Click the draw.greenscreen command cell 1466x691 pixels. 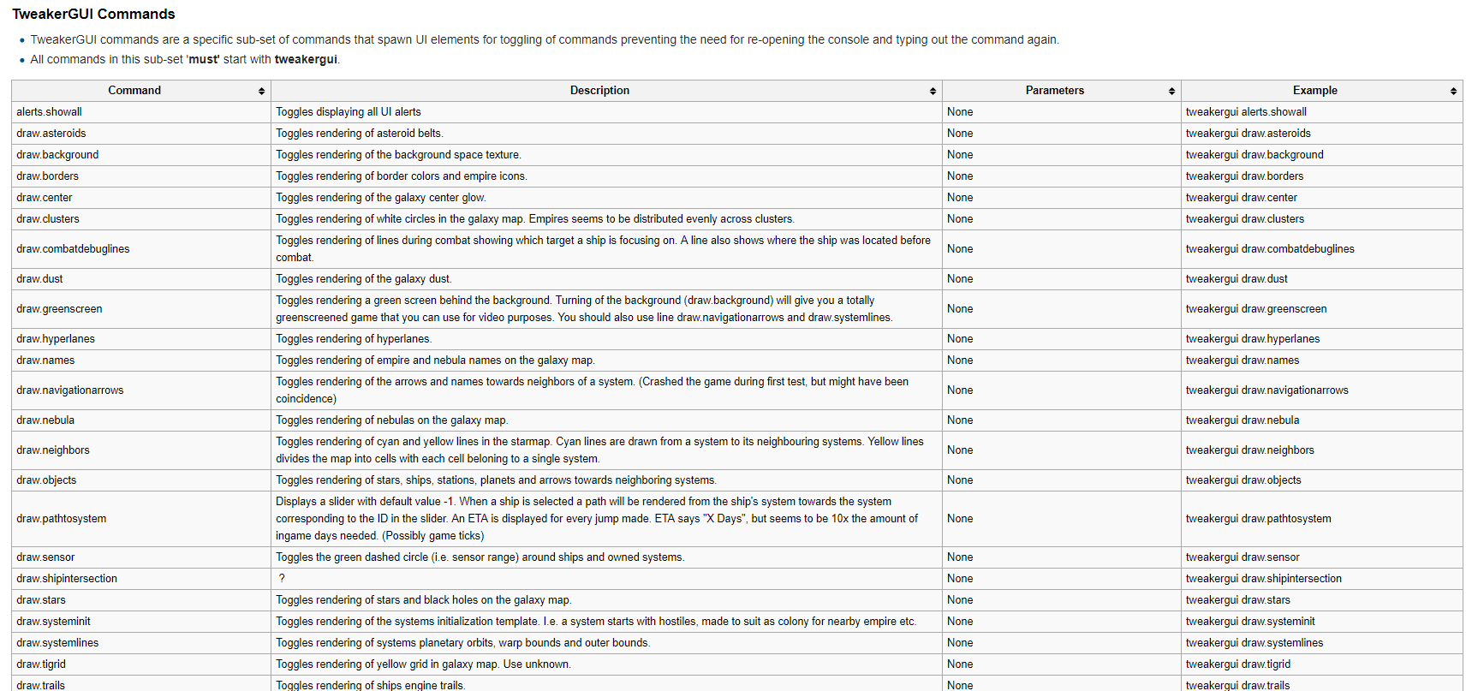pyautogui.click(x=59, y=309)
